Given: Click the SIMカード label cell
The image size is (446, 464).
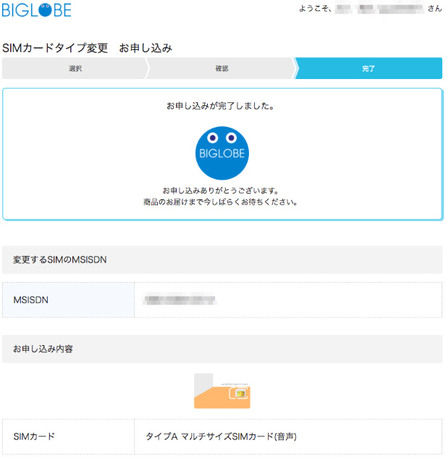Looking at the screenshot, I should pyautogui.click(x=68, y=436).
